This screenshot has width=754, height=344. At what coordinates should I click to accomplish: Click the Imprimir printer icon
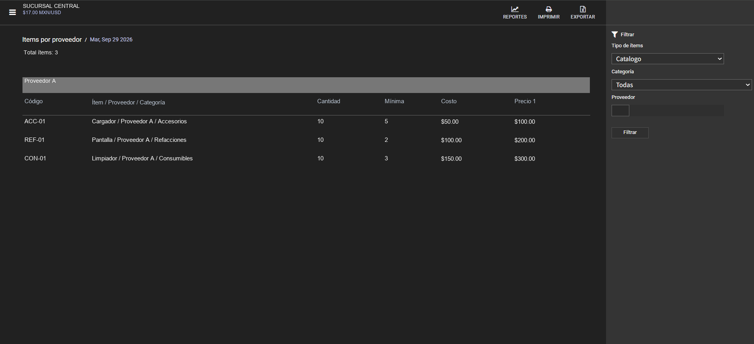(548, 9)
